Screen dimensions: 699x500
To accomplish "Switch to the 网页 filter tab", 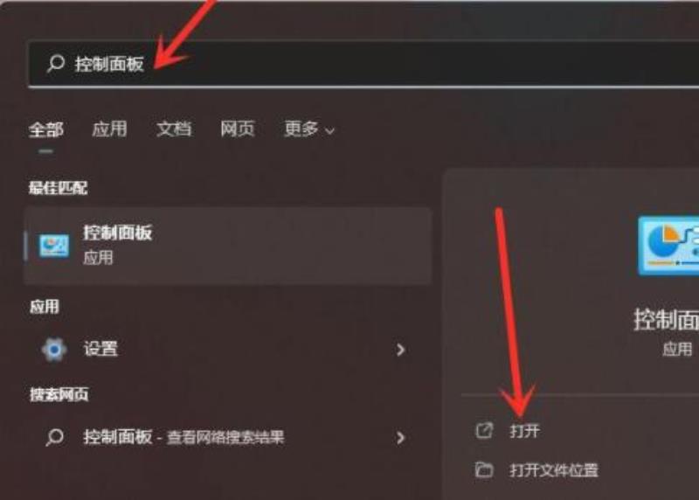I will coord(238,129).
